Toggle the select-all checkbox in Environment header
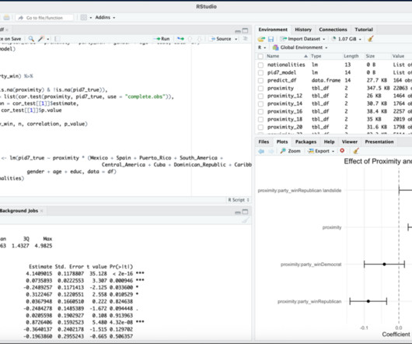Image resolution: width=412 pixels, height=344 pixels. tap(260, 56)
